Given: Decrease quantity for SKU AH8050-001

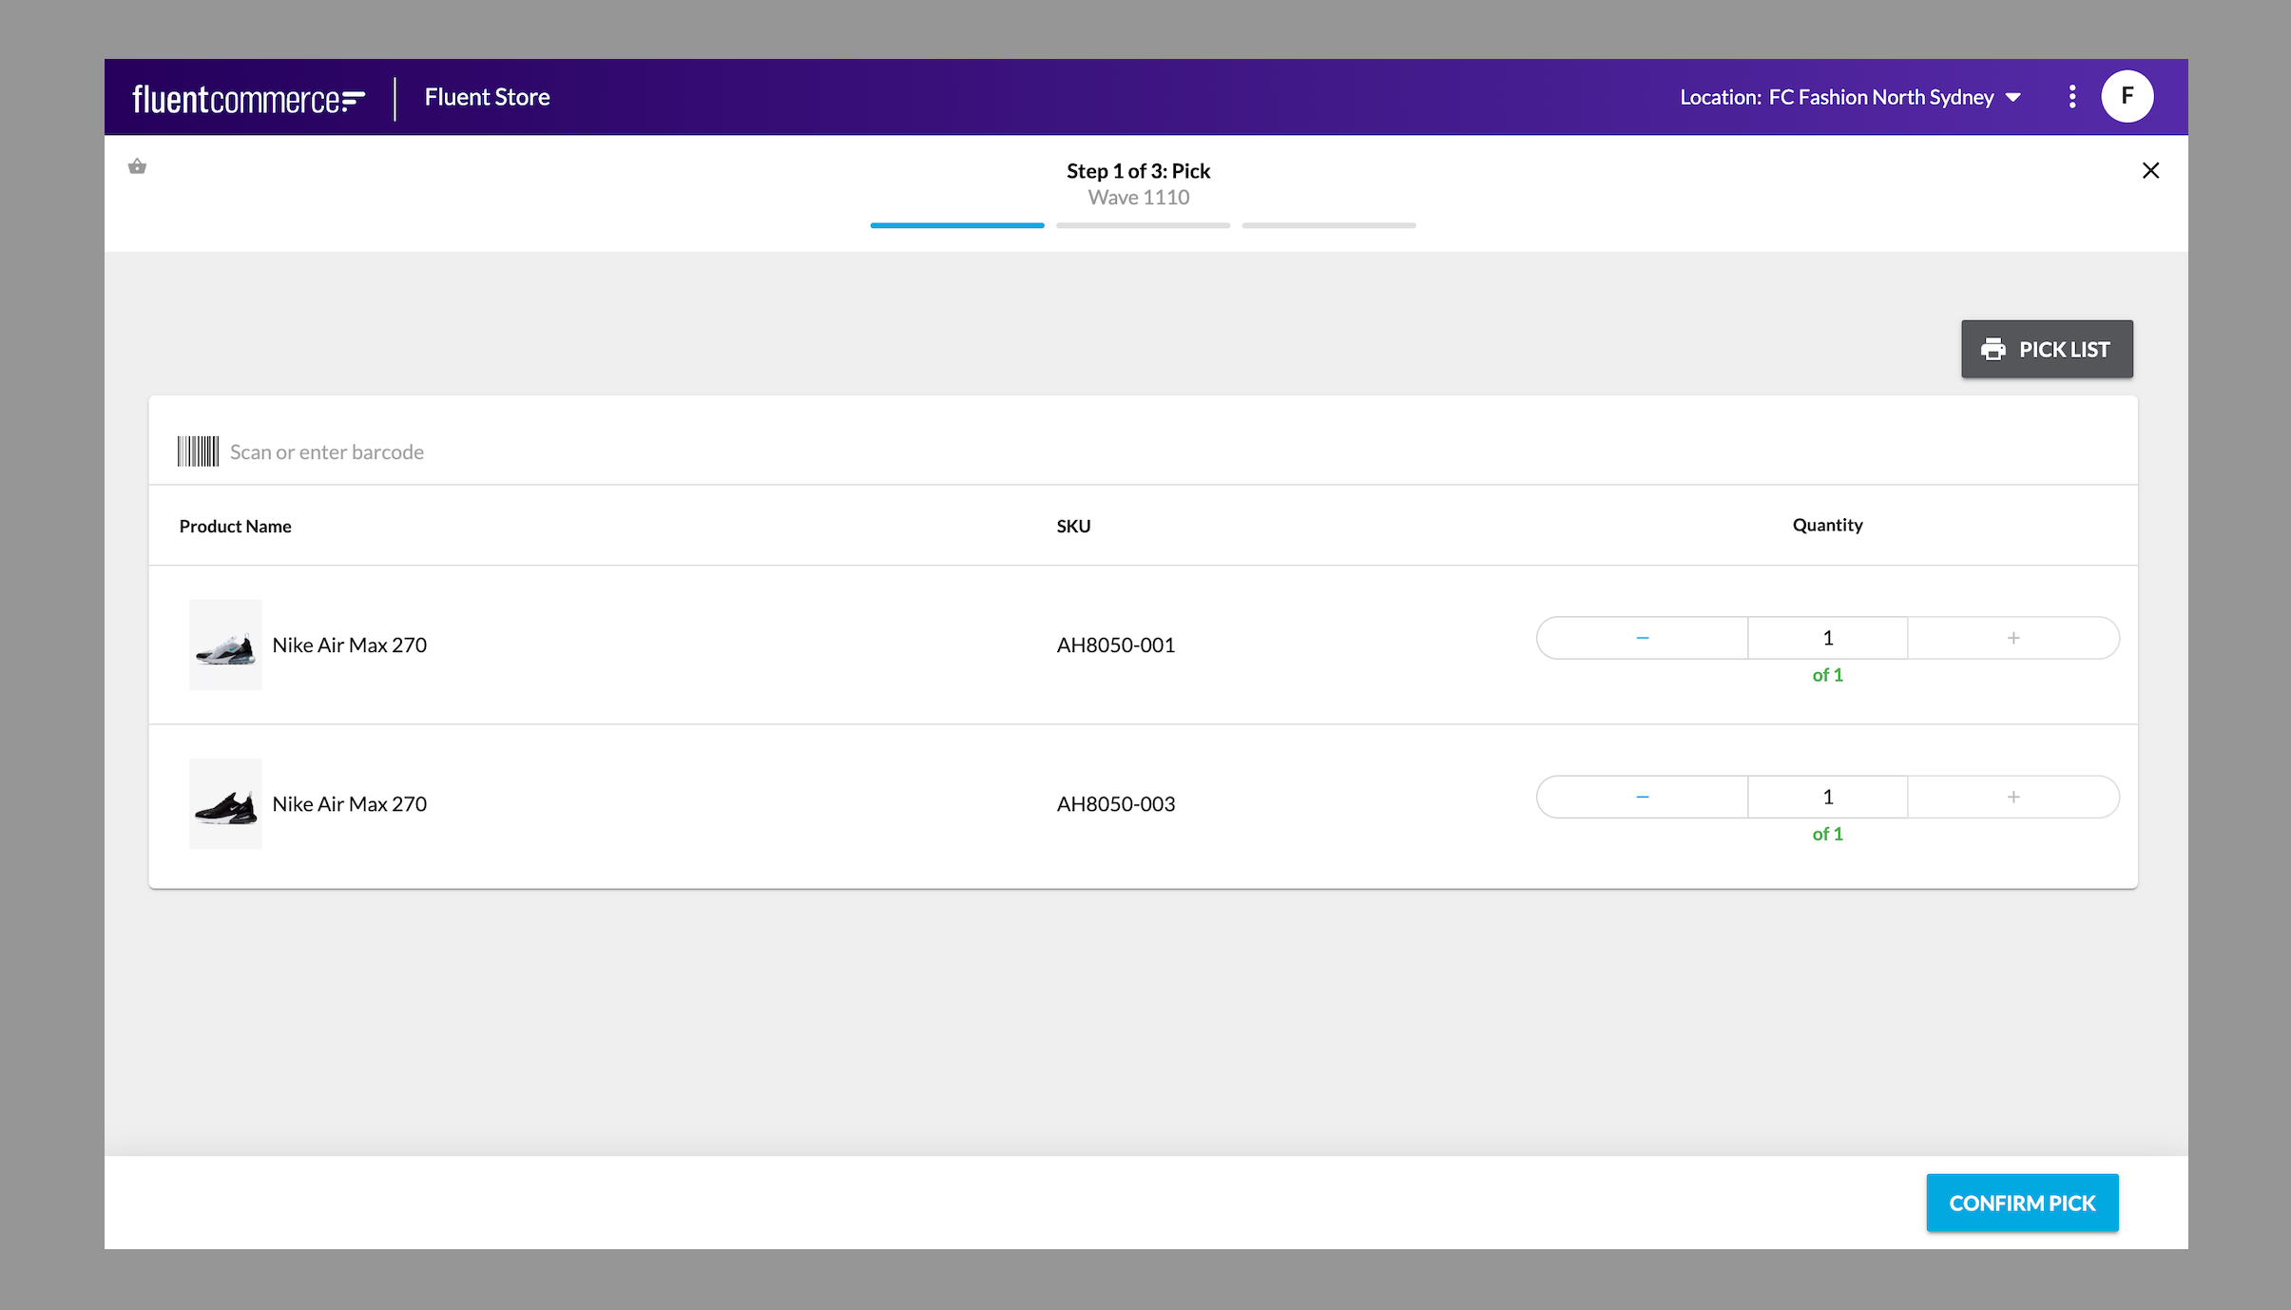Looking at the screenshot, I should coord(1642,638).
